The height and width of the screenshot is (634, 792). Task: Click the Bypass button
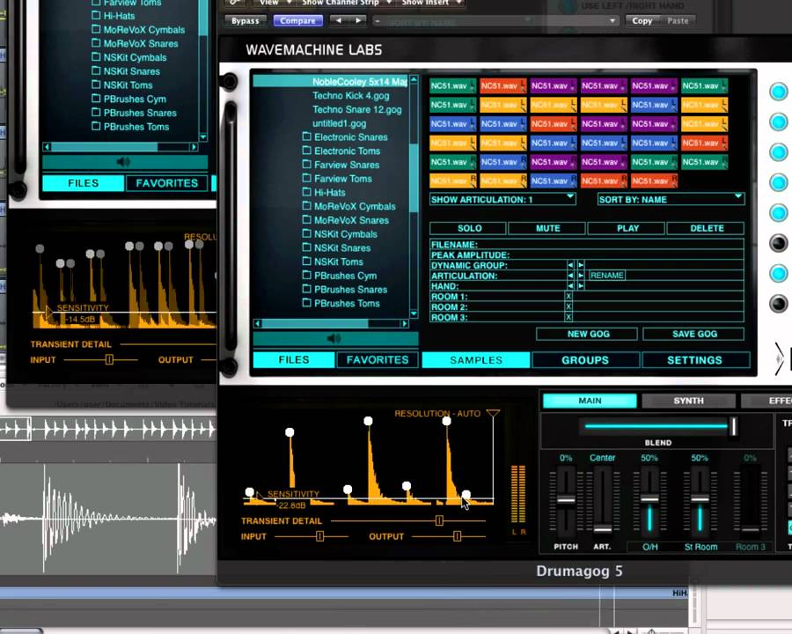click(x=245, y=21)
